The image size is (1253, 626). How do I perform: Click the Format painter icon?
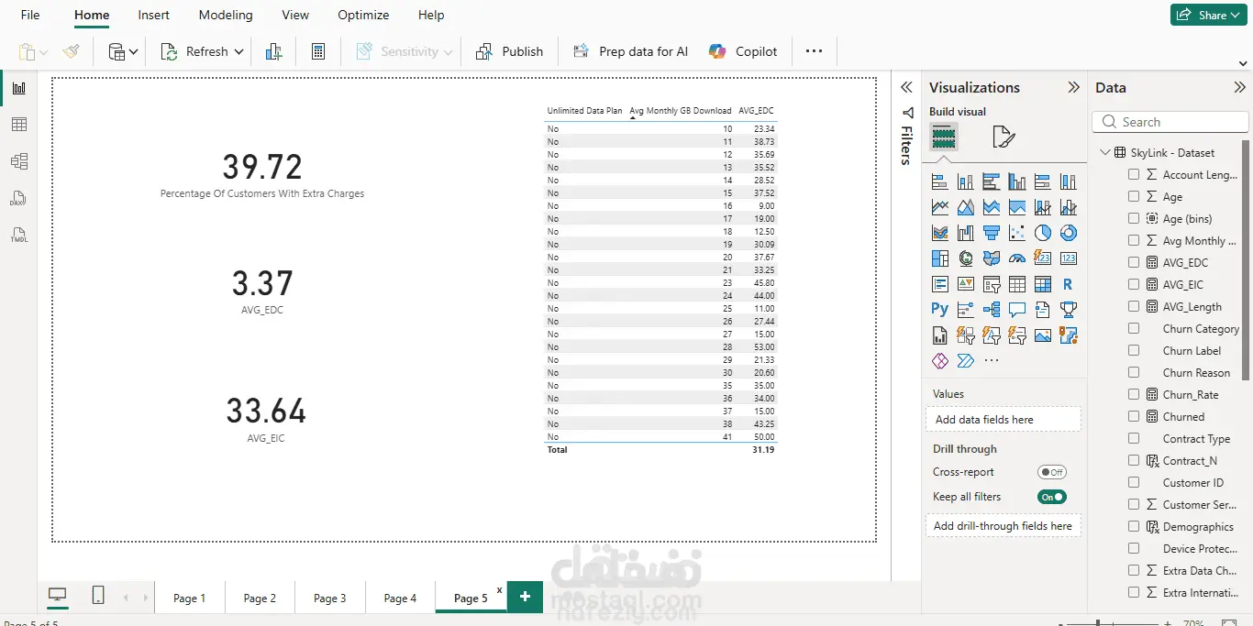tap(71, 51)
